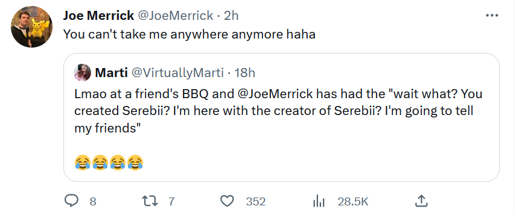Open the 2h timestamp of the tweet
The width and height of the screenshot is (516, 221).
coord(231,16)
